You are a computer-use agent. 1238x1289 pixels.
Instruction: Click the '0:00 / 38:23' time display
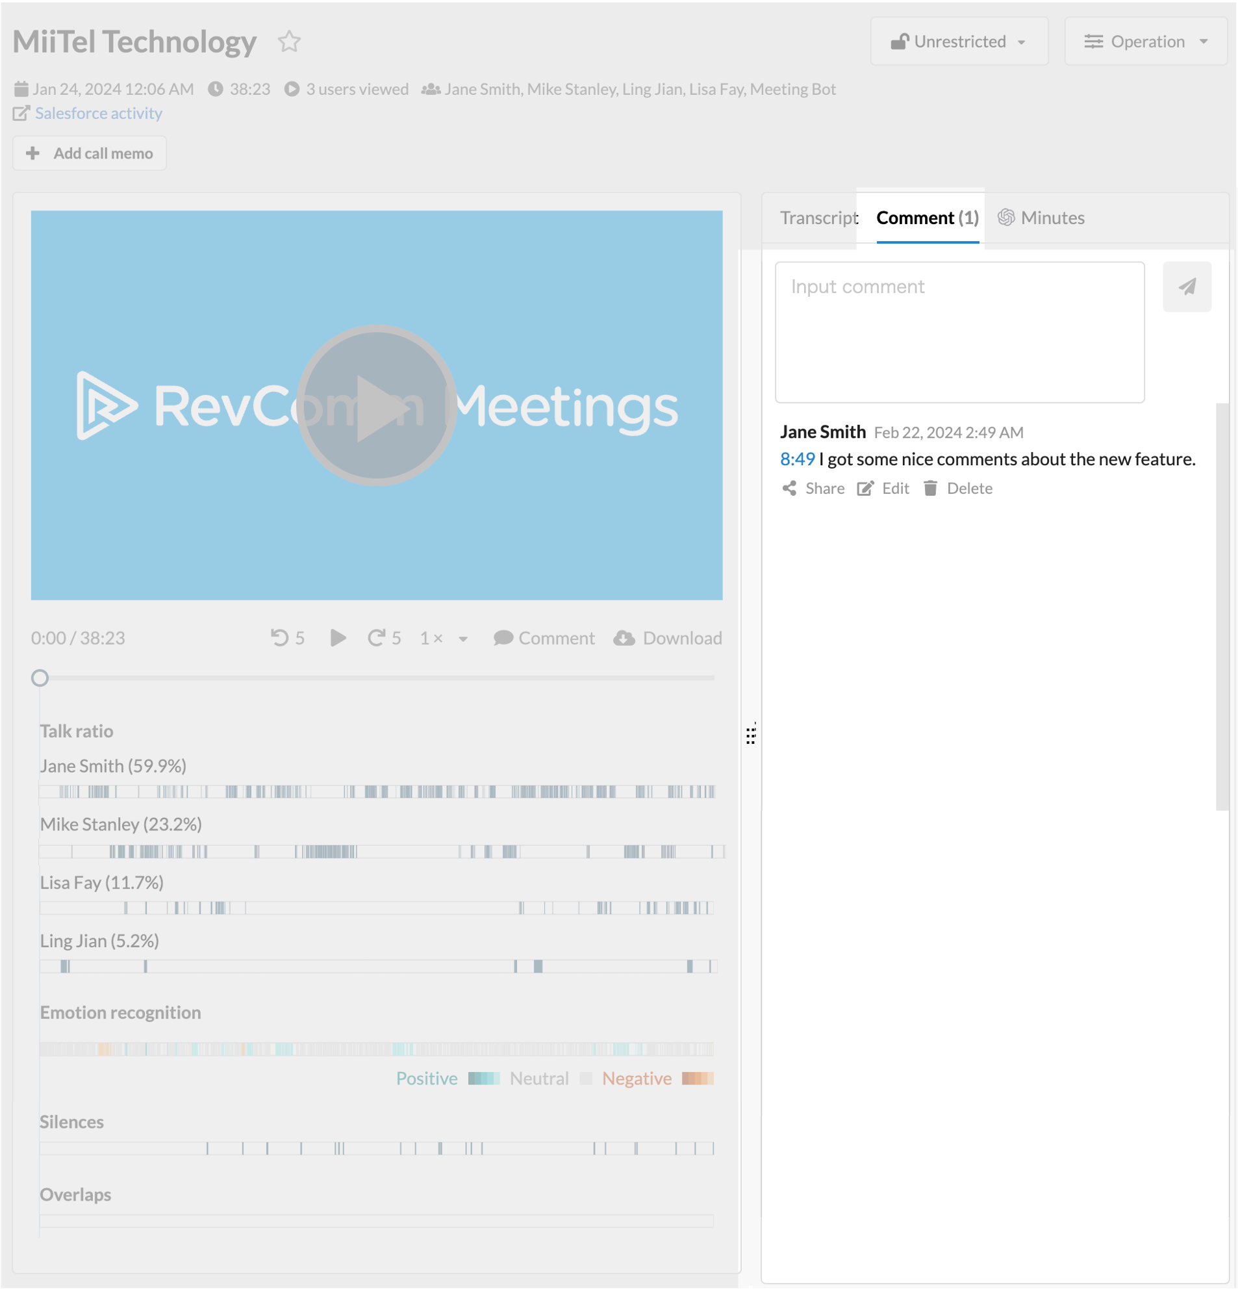pos(77,638)
